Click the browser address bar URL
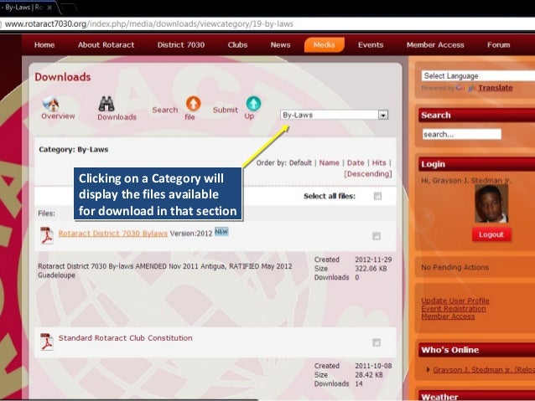This screenshot has height=401, width=535. tap(148, 23)
